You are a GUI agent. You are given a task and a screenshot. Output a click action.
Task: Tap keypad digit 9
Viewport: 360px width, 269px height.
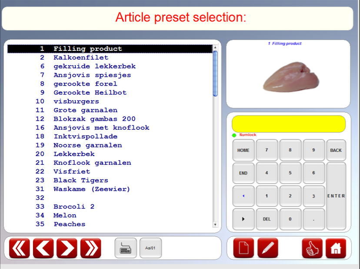point(313,150)
